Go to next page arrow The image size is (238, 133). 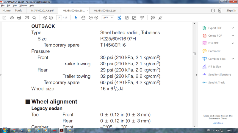click(51, 18)
